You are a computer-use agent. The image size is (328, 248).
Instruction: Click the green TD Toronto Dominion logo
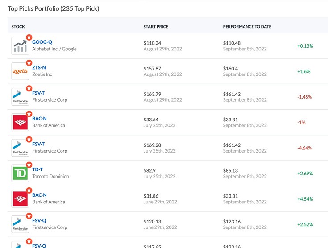20,174
